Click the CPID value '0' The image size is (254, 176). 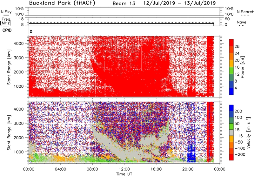point(31,31)
